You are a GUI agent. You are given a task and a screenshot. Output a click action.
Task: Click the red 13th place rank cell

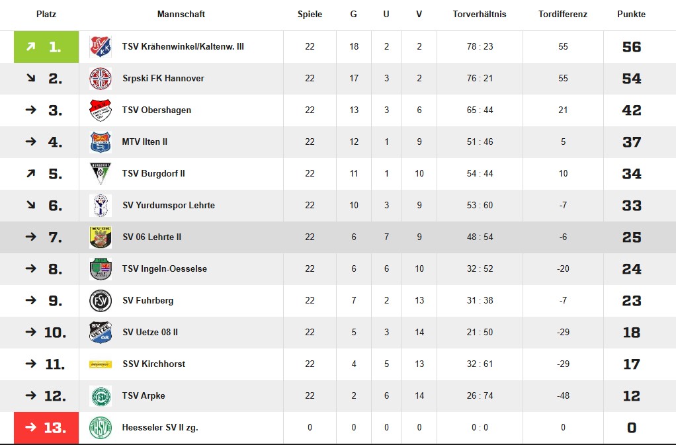coord(46,428)
